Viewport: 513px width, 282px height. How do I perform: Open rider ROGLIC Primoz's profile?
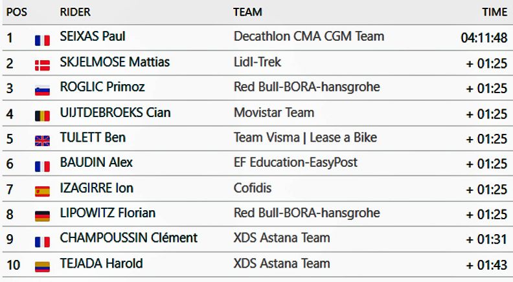(102, 87)
